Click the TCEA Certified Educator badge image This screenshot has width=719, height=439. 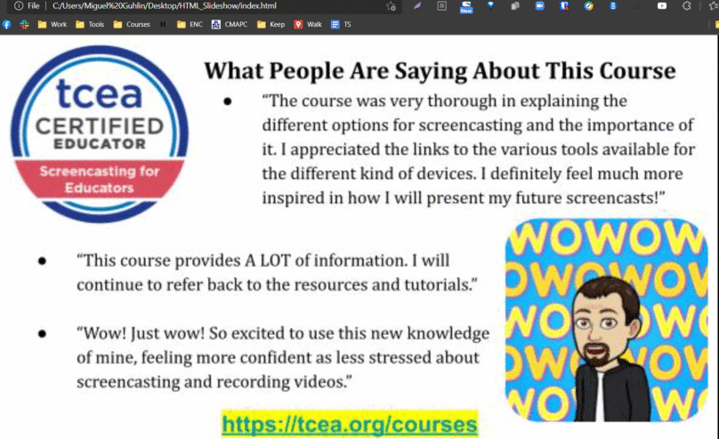(x=100, y=134)
